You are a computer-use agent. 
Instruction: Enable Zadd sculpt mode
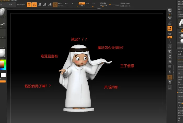click(82, 3)
